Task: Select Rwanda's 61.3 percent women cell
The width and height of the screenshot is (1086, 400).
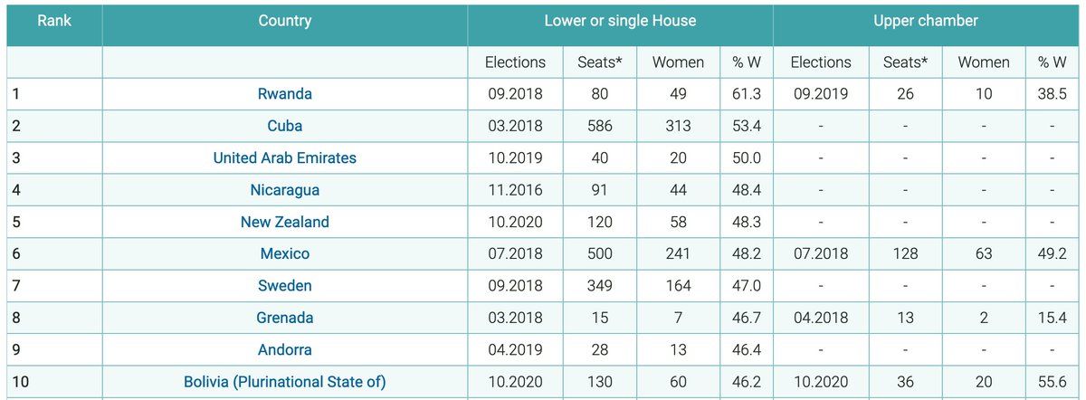Action: click(746, 93)
